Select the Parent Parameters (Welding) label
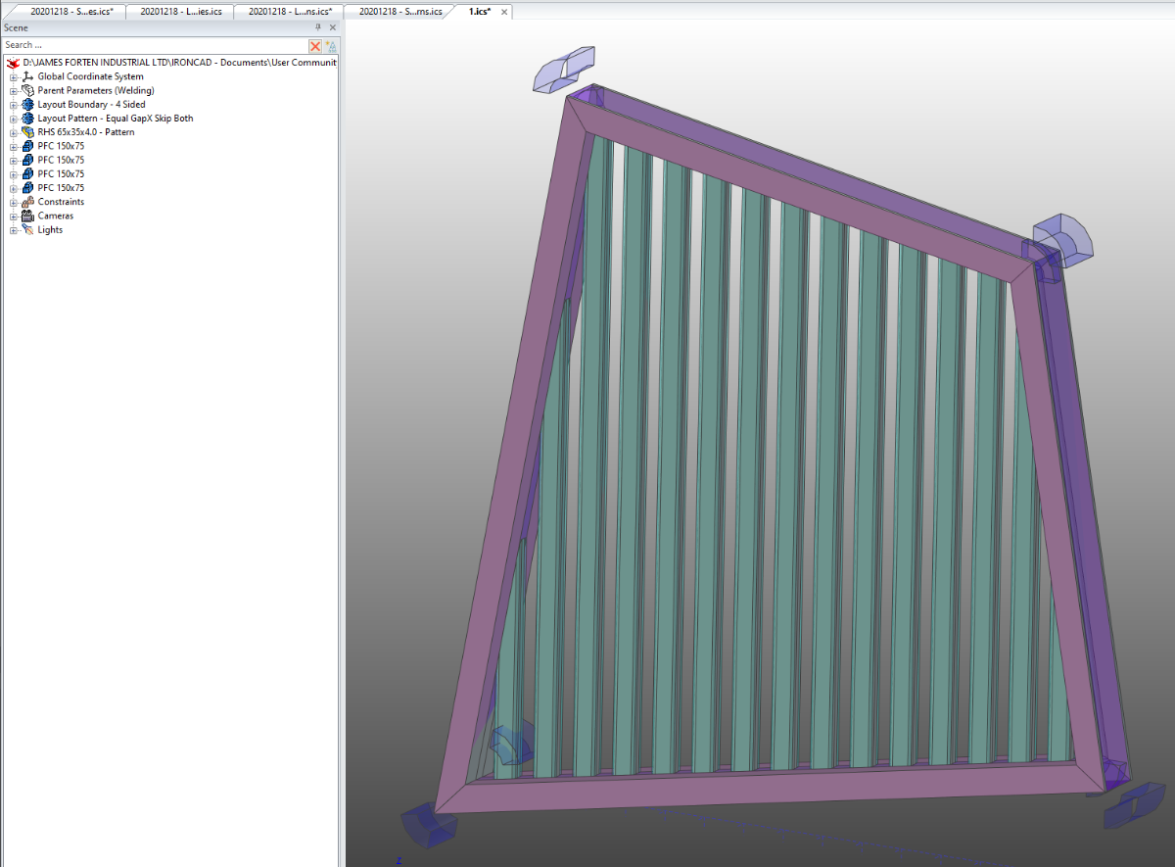Image resolution: width=1175 pixels, height=867 pixels. 96,90
